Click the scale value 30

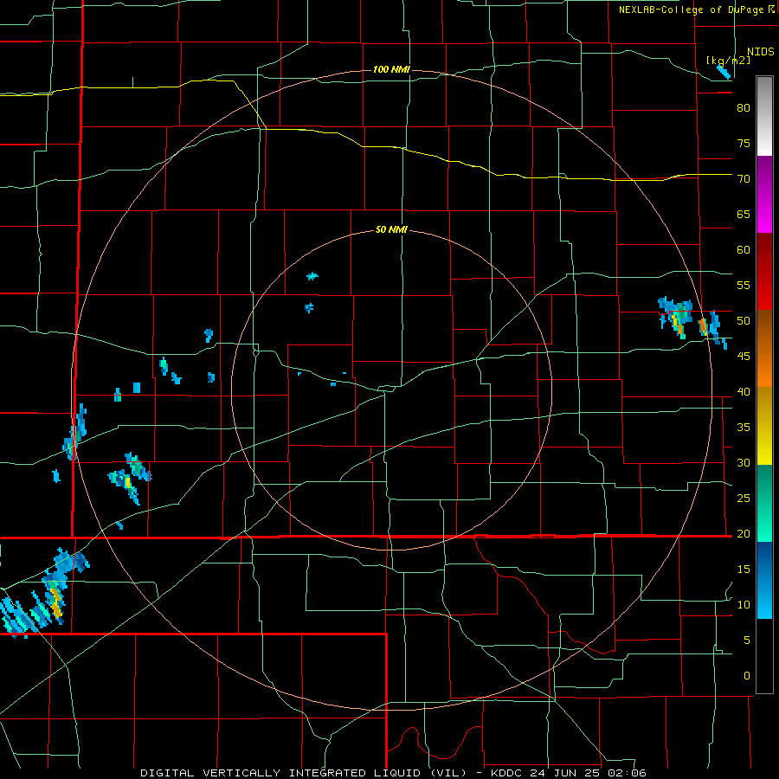[744, 462]
